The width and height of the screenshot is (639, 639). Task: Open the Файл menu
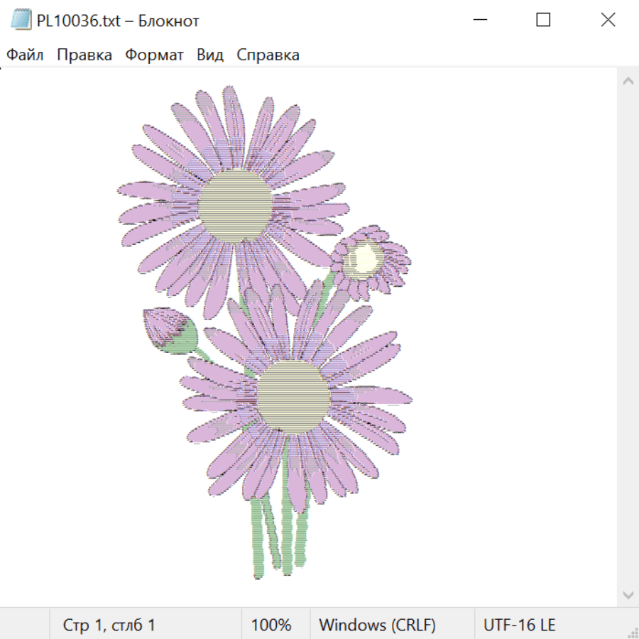point(25,55)
